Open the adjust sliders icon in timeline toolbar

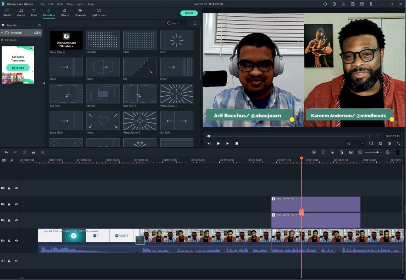(43, 152)
